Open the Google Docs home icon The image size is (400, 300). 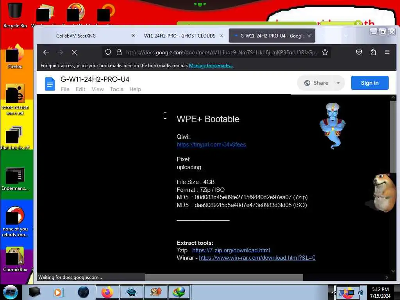(50, 84)
